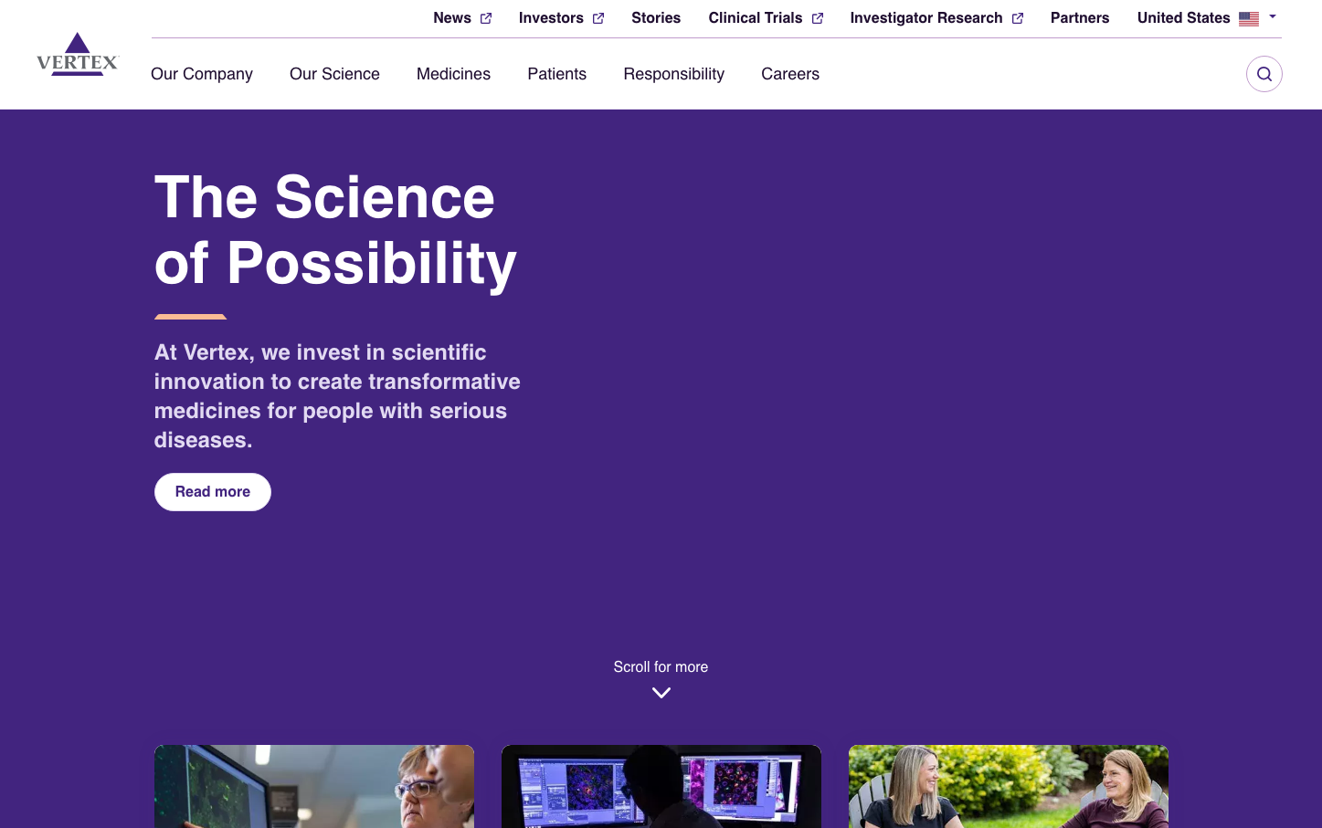This screenshot has height=828, width=1322.
Task: Expand the country selector dropdown arrow
Action: click(1273, 17)
